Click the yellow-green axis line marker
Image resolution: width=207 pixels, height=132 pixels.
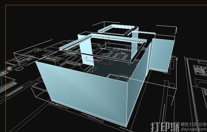(54, 60)
